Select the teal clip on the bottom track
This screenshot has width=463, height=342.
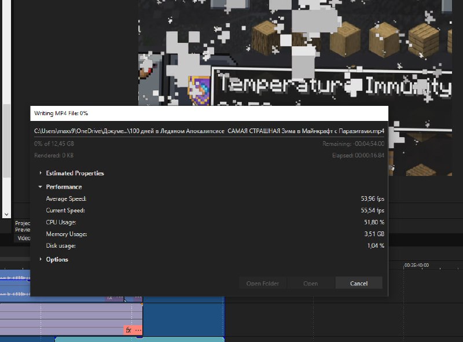(x=139, y=339)
